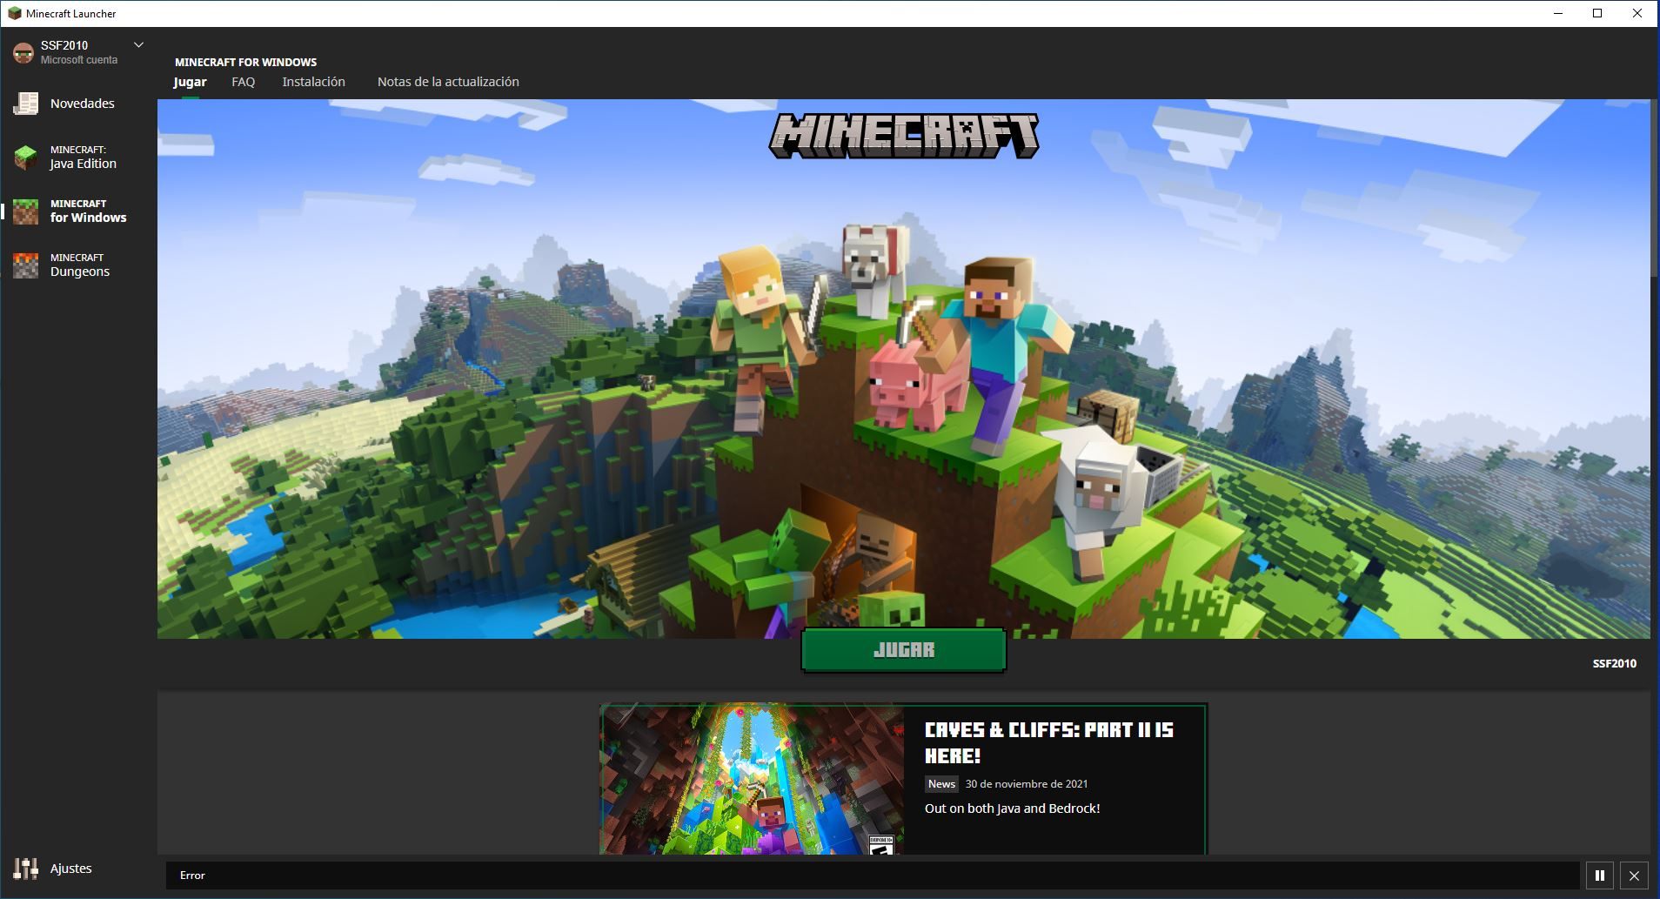Expand the SSF2010 account dropdown chevron
Viewport: 1660px width, 899px height.
click(138, 45)
